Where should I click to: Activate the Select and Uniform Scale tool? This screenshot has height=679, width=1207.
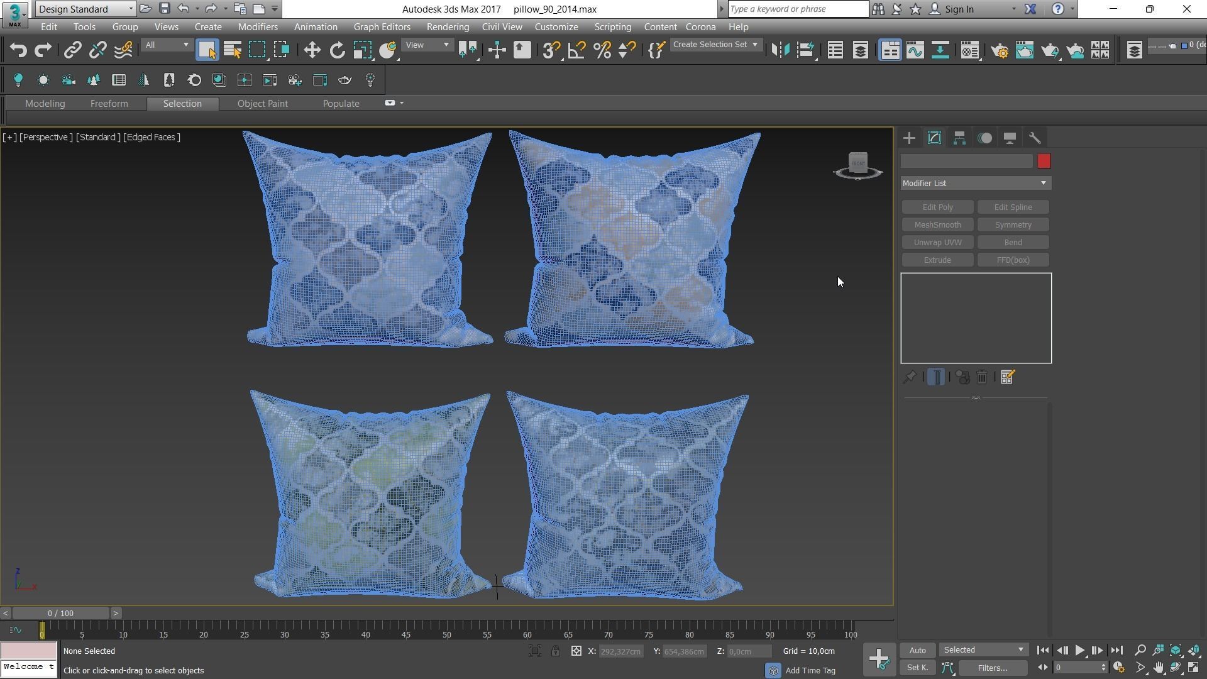363,50
